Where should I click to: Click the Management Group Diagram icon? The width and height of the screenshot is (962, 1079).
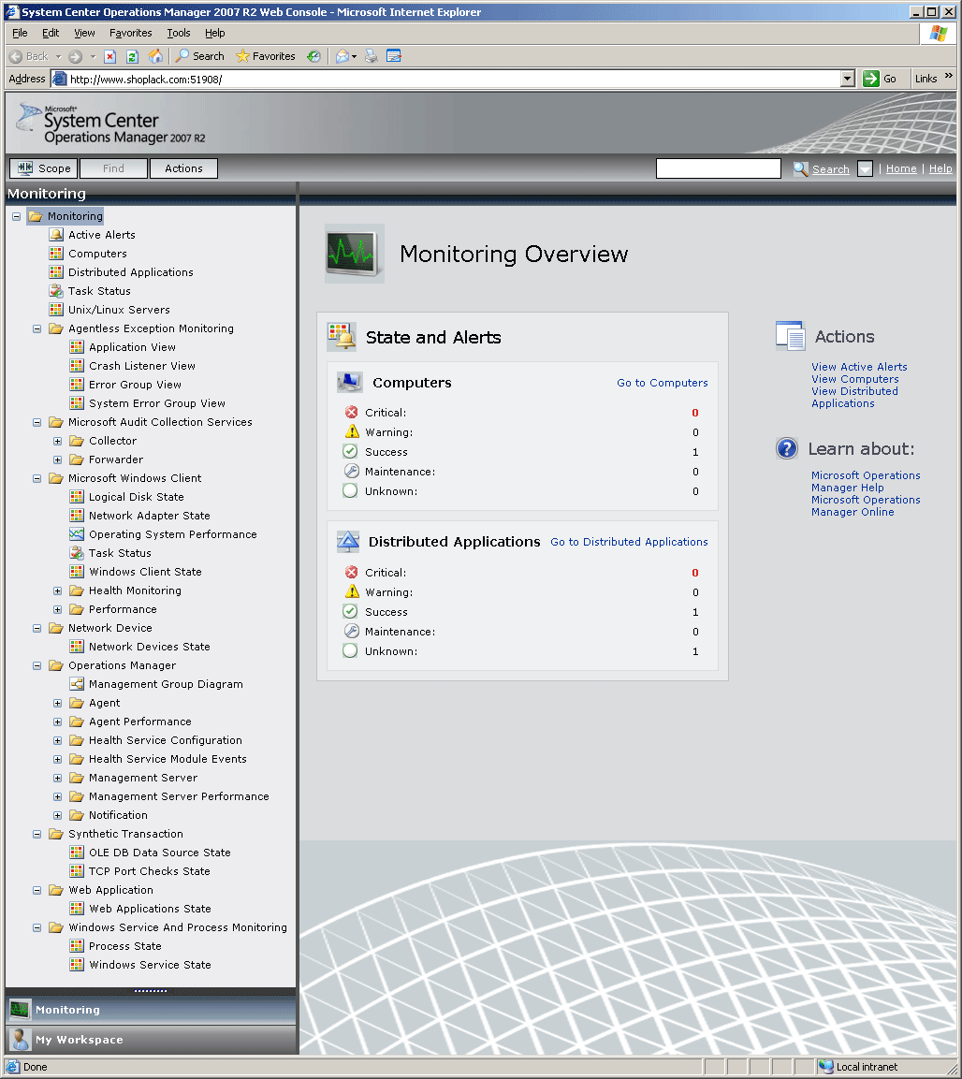point(77,684)
